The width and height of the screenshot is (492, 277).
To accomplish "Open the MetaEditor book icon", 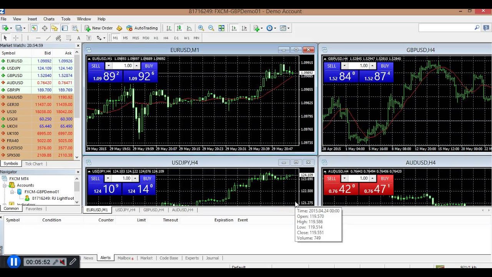I will click(x=119, y=28).
